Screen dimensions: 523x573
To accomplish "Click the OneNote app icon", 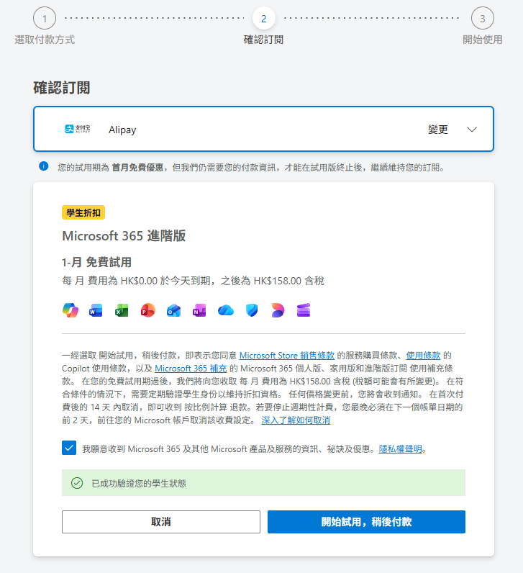I will pyautogui.click(x=199, y=310).
